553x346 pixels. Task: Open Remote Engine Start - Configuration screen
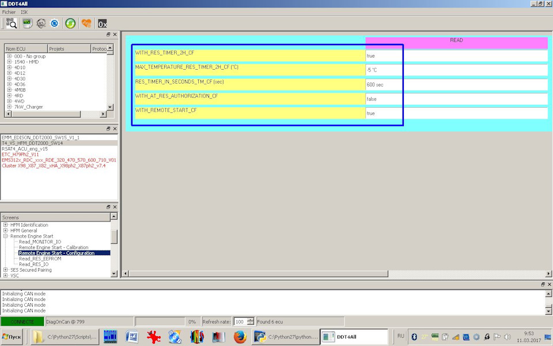57,253
